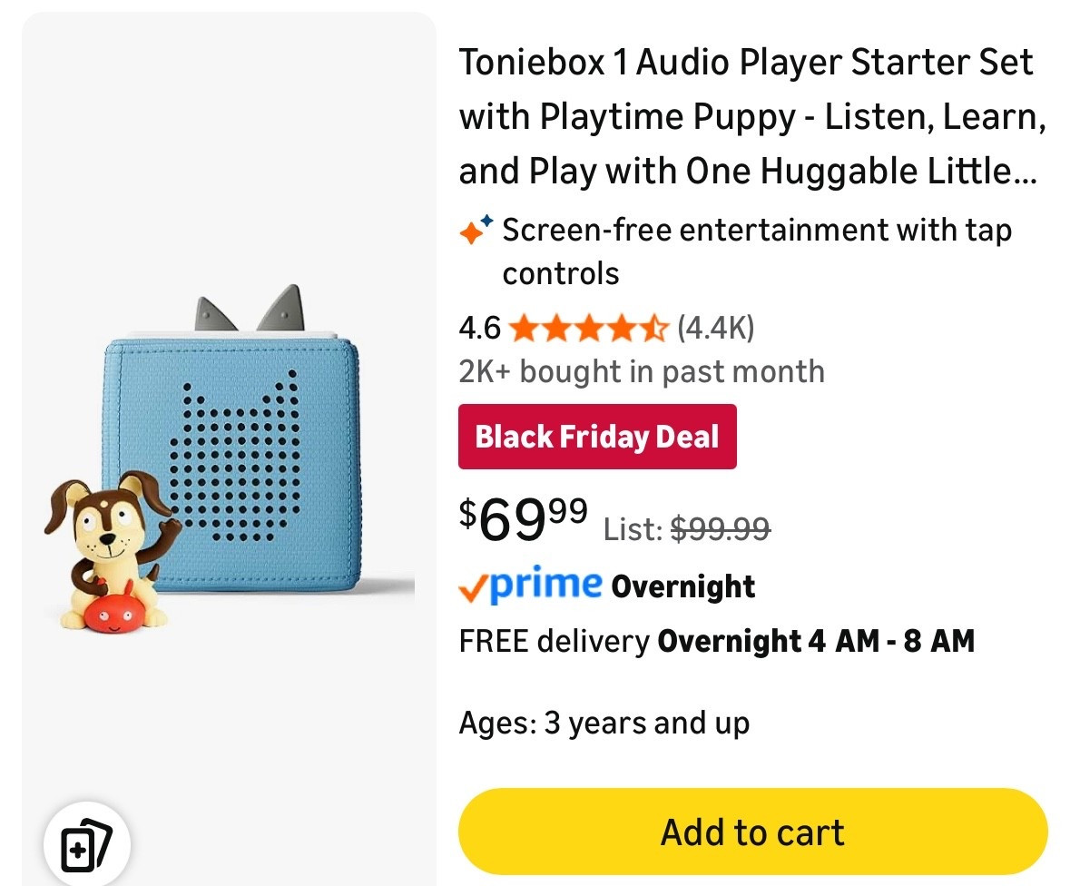This screenshot has height=886, width=1070.
Task: Open the Black Friday Deal badge
Action: tap(596, 437)
